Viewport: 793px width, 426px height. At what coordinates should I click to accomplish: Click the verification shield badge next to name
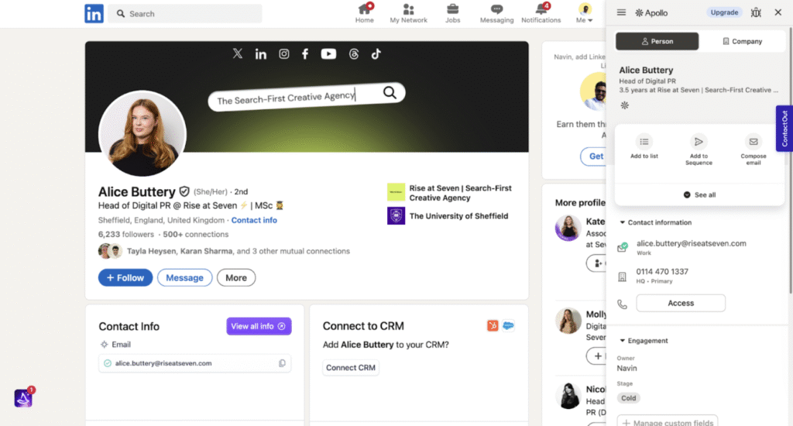point(184,192)
